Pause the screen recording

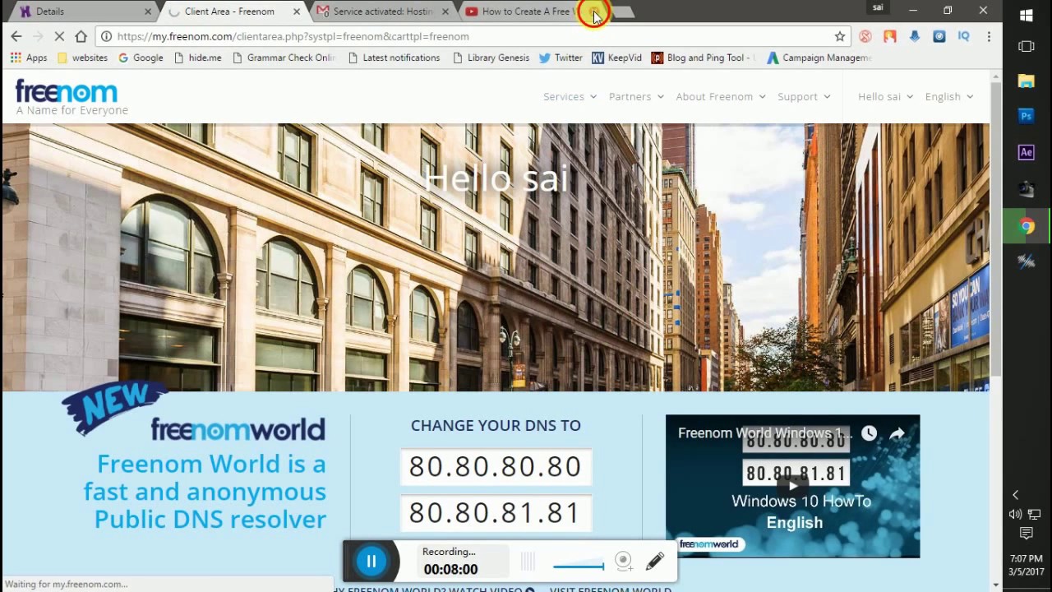pos(371,562)
